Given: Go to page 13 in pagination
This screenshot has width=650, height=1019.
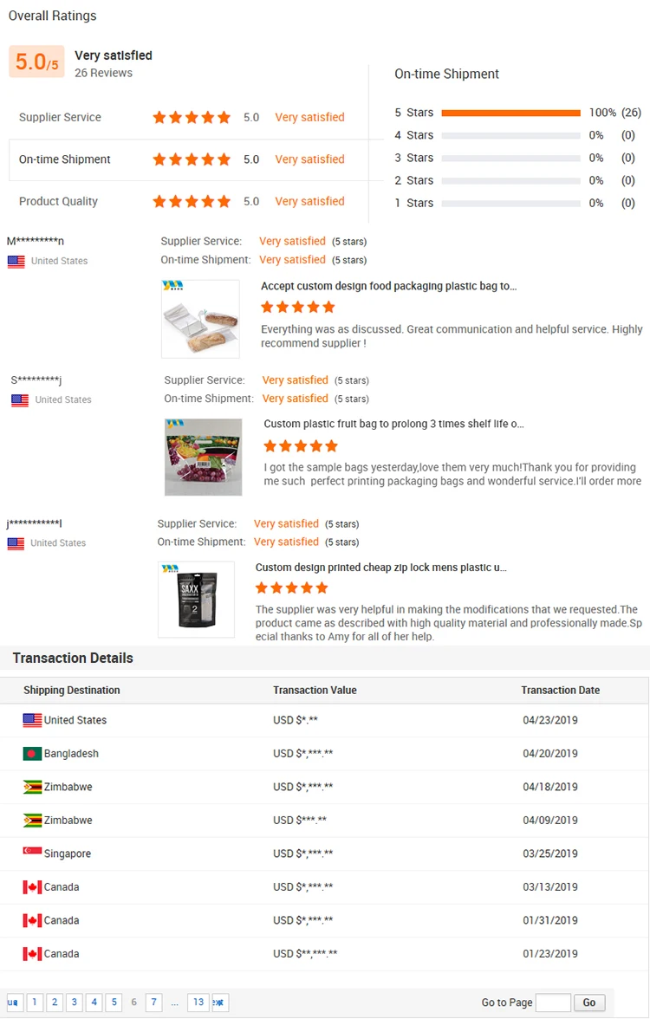Looking at the screenshot, I should pyautogui.click(x=198, y=1003).
